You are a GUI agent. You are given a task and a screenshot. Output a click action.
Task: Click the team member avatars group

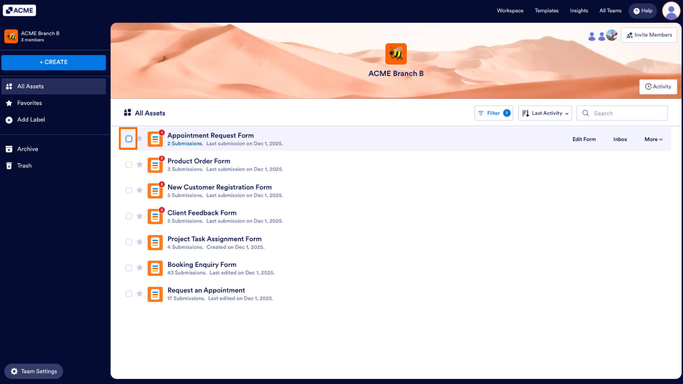[x=602, y=35]
